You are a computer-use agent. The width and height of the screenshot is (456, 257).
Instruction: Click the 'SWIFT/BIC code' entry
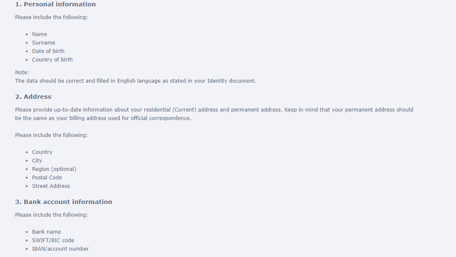coord(53,240)
